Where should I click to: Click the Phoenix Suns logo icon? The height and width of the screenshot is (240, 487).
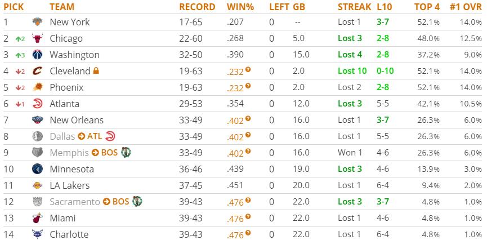[37, 87]
